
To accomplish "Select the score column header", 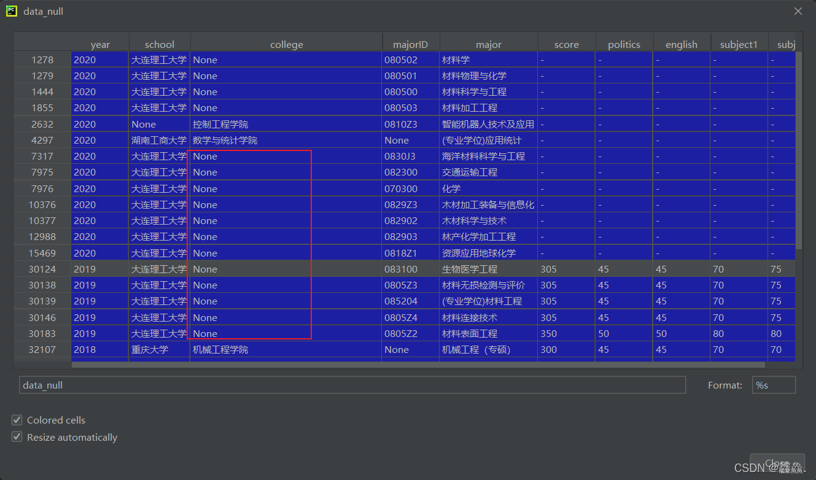I will 567,44.
